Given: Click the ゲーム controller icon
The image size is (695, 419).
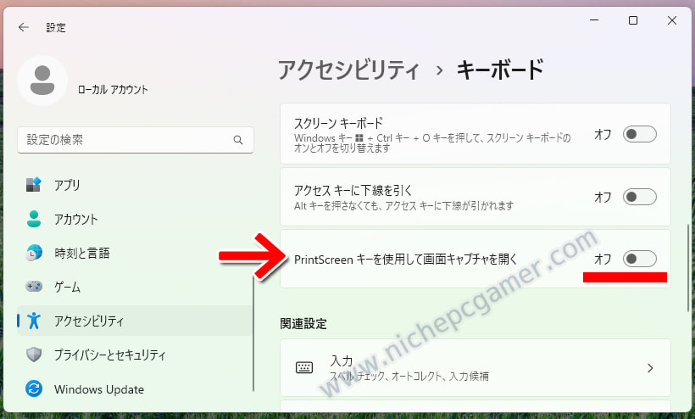Looking at the screenshot, I should pos(34,287).
